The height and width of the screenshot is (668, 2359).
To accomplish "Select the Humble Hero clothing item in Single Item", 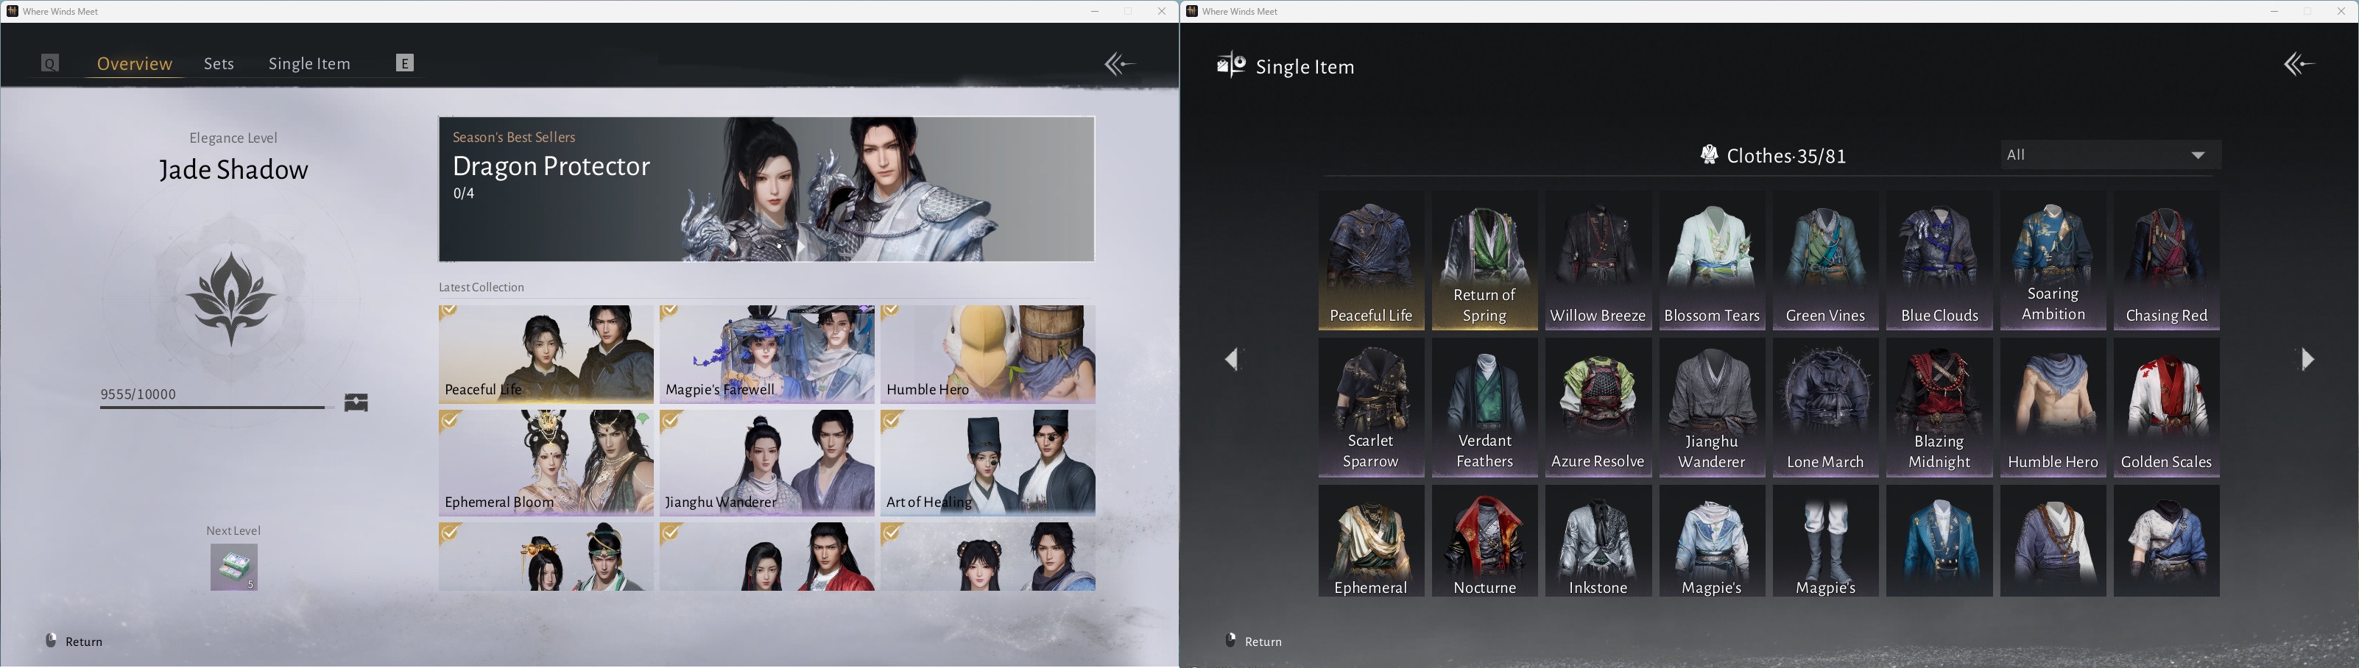I will (2052, 408).
